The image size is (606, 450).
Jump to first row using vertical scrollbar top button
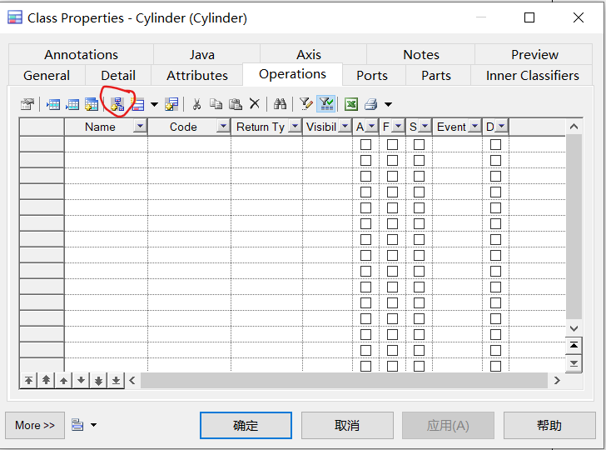pyautogui.click(x=574, y=346)
